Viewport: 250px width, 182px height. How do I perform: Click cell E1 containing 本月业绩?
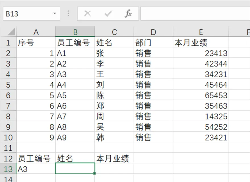[201, 42]
